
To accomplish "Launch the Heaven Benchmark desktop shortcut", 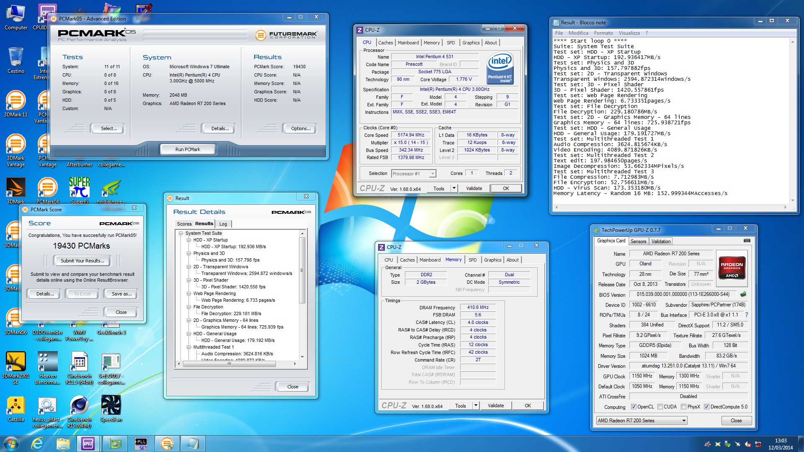I will [x=47, y=368].
